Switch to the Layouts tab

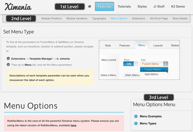pyautogui.click(x=158, y=46)
